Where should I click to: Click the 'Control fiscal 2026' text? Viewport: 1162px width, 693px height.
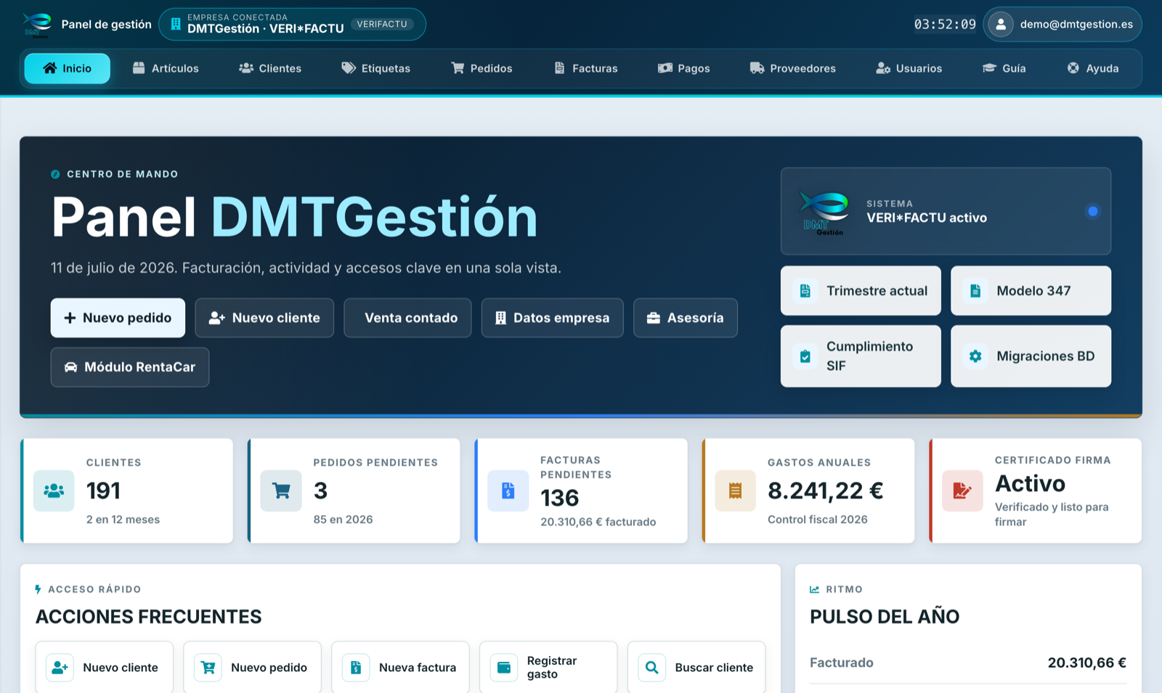(x=818, y=520)
